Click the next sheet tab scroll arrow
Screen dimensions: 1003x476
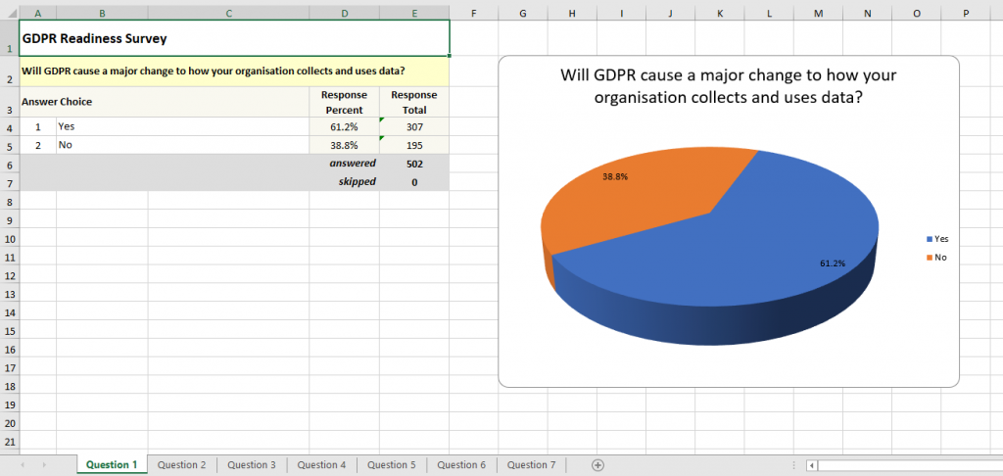tap(43, 465)
